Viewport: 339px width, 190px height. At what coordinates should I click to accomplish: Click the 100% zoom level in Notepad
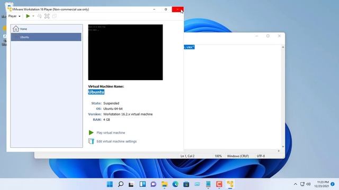[218, 156]
